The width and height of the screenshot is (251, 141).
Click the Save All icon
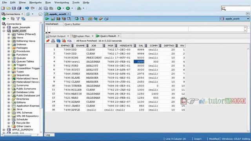[x=19, y=8]
